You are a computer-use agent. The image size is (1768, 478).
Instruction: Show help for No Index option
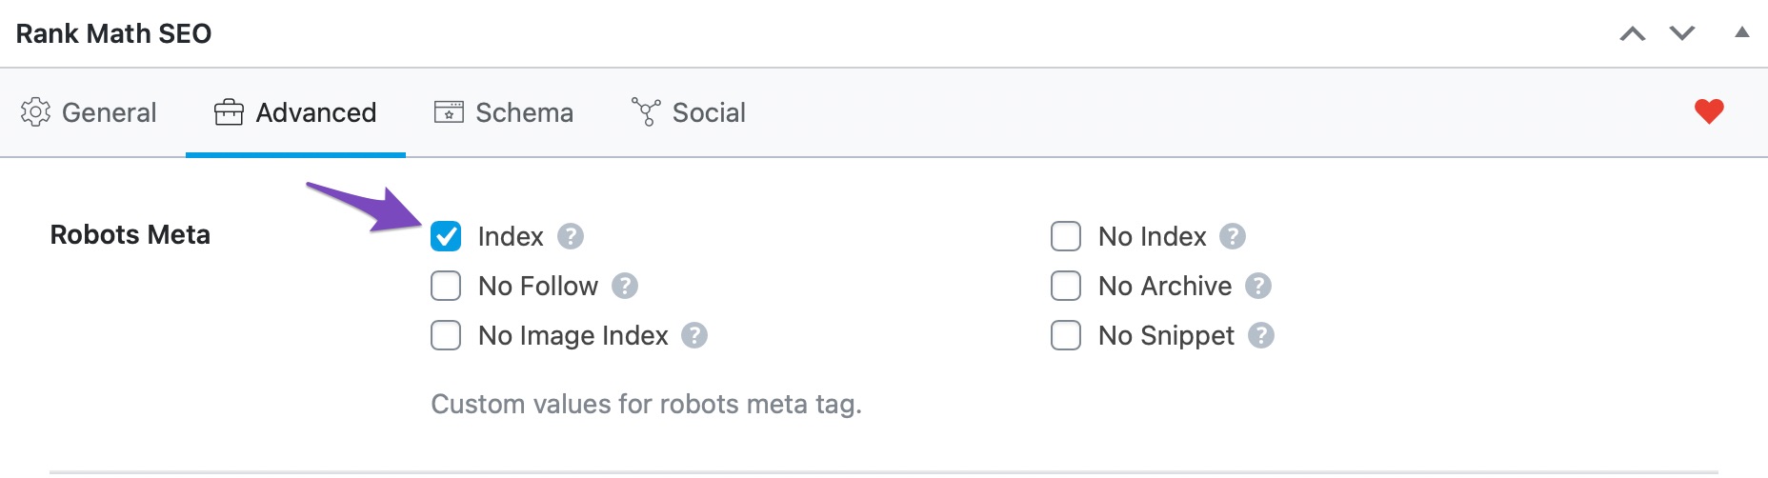[1233, 236]
